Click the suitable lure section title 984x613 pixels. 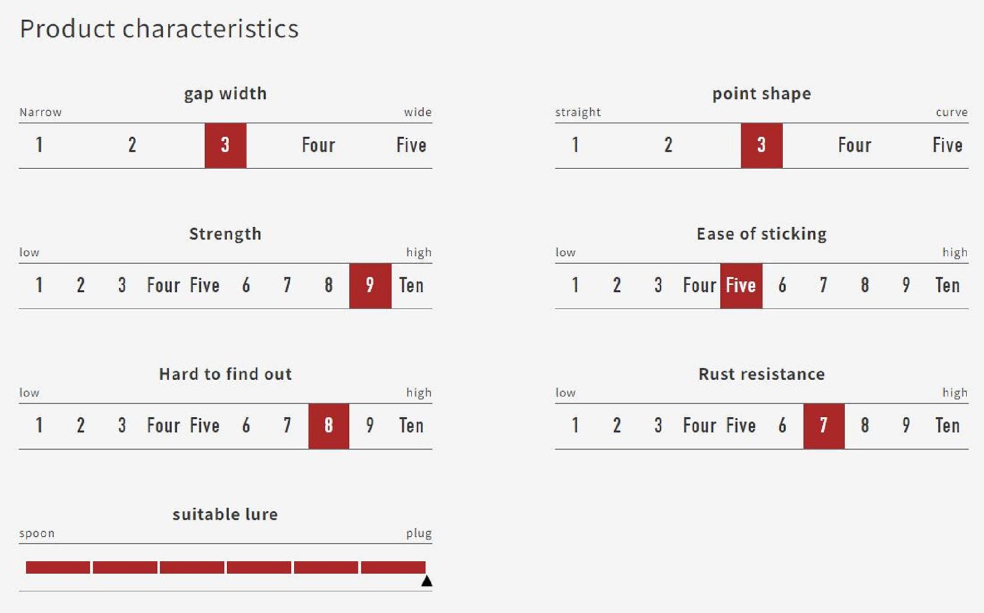[x=225, y=515]
